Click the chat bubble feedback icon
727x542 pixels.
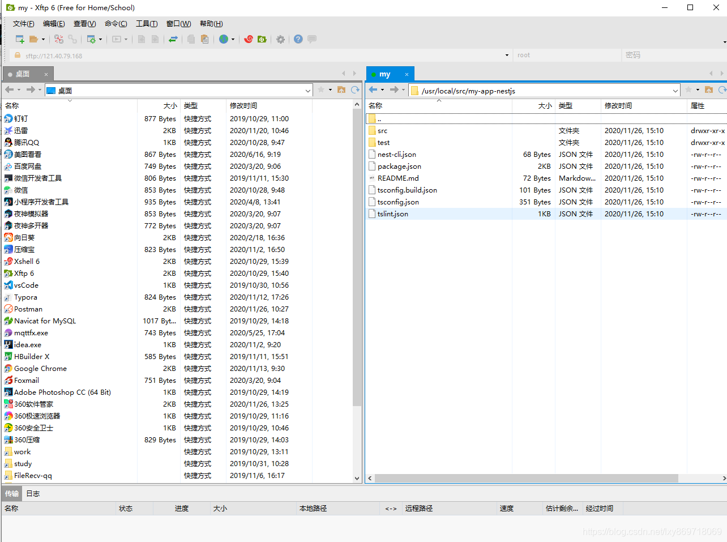(312, 39)
